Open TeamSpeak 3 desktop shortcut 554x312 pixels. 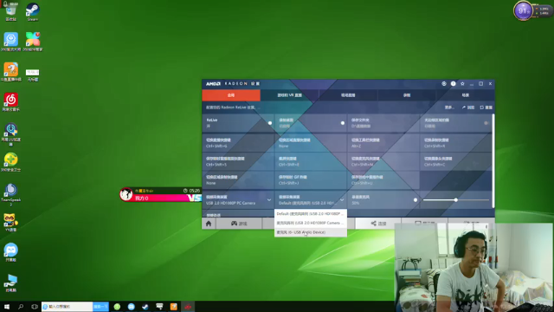pyautogui.click(x=10, y=194)
